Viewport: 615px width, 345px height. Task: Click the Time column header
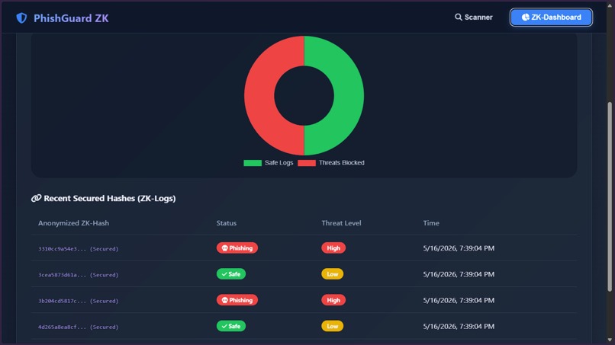(431, 223)
